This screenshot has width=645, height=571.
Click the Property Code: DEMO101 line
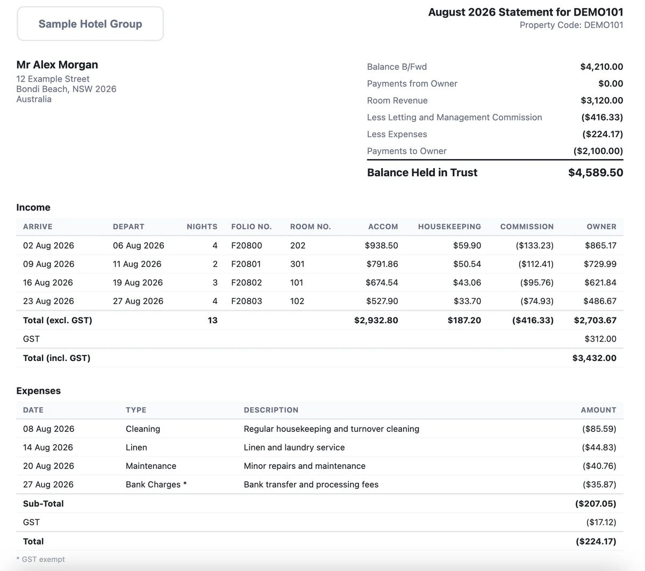tap(571, 25)
